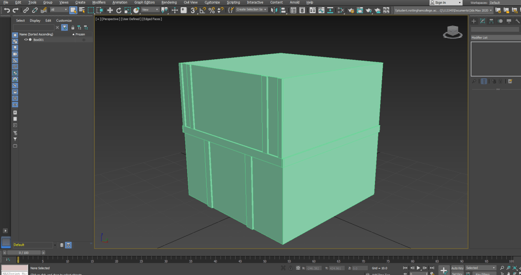
Task: Open the Graph Editors menu
Action: tap(145, 2)
